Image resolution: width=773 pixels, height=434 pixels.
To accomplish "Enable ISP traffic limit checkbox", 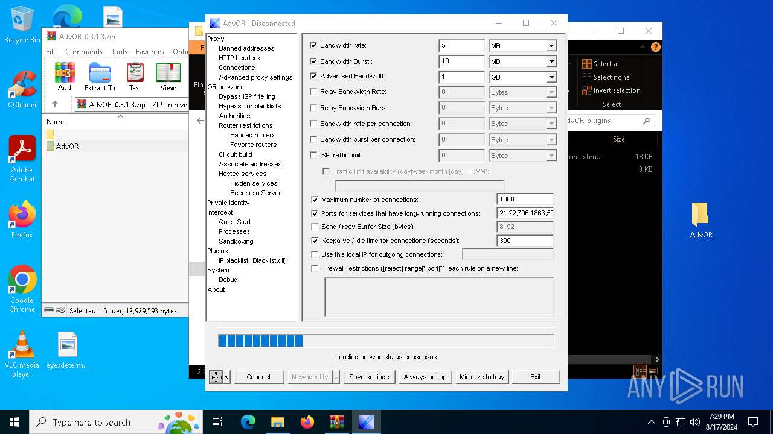I will click(313, 155).
